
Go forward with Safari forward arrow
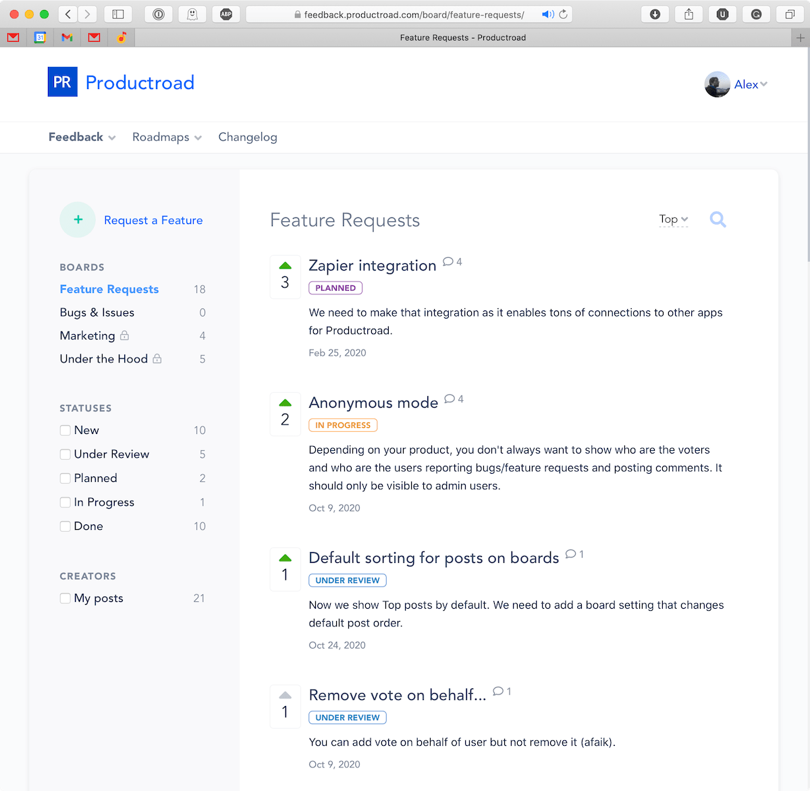pyautogui.click(x=87, y=13)
